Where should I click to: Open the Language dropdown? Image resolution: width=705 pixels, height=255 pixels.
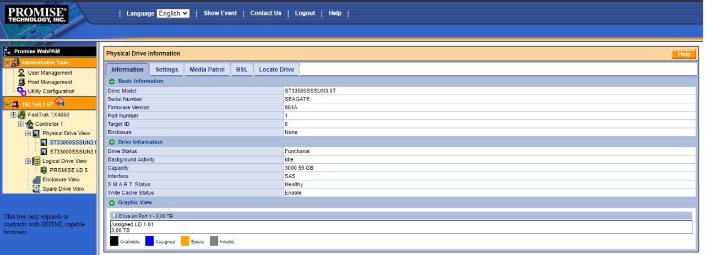point(173,13)
